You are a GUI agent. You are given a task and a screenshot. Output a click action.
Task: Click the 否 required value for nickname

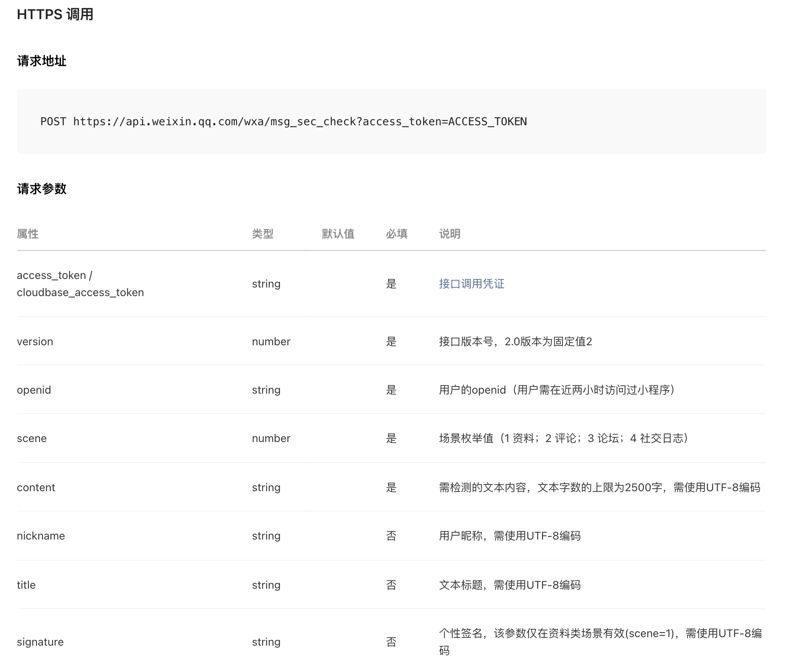coord(391,536)
